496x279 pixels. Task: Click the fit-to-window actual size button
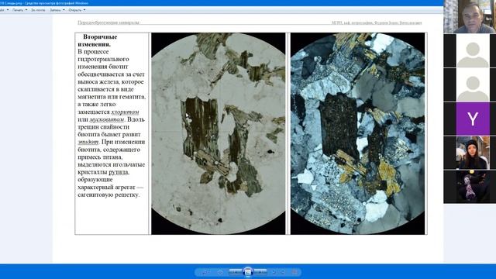(220, 272)
